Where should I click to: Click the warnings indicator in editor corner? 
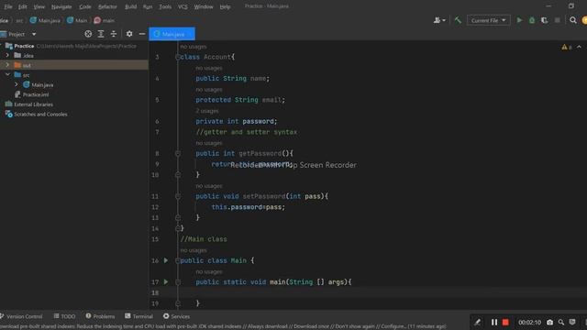[x=567, y=47]
